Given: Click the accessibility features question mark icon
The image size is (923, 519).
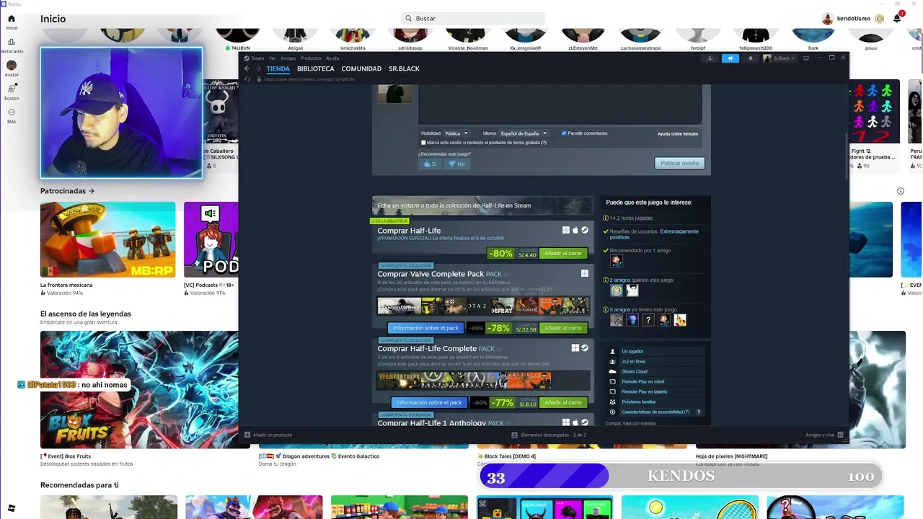Looking at the screenshot, I should tap(699, 412).
